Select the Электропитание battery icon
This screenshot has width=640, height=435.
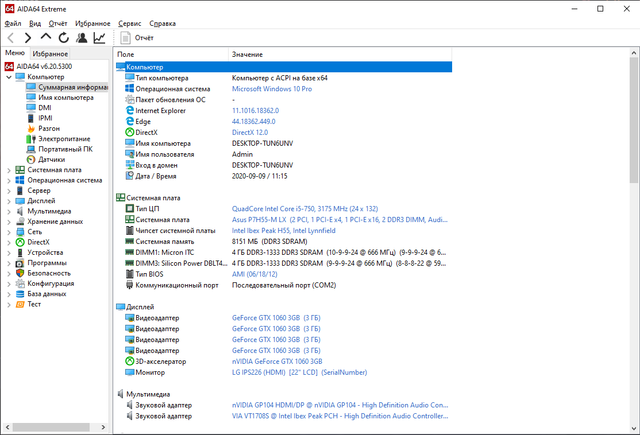pos(31,139)
